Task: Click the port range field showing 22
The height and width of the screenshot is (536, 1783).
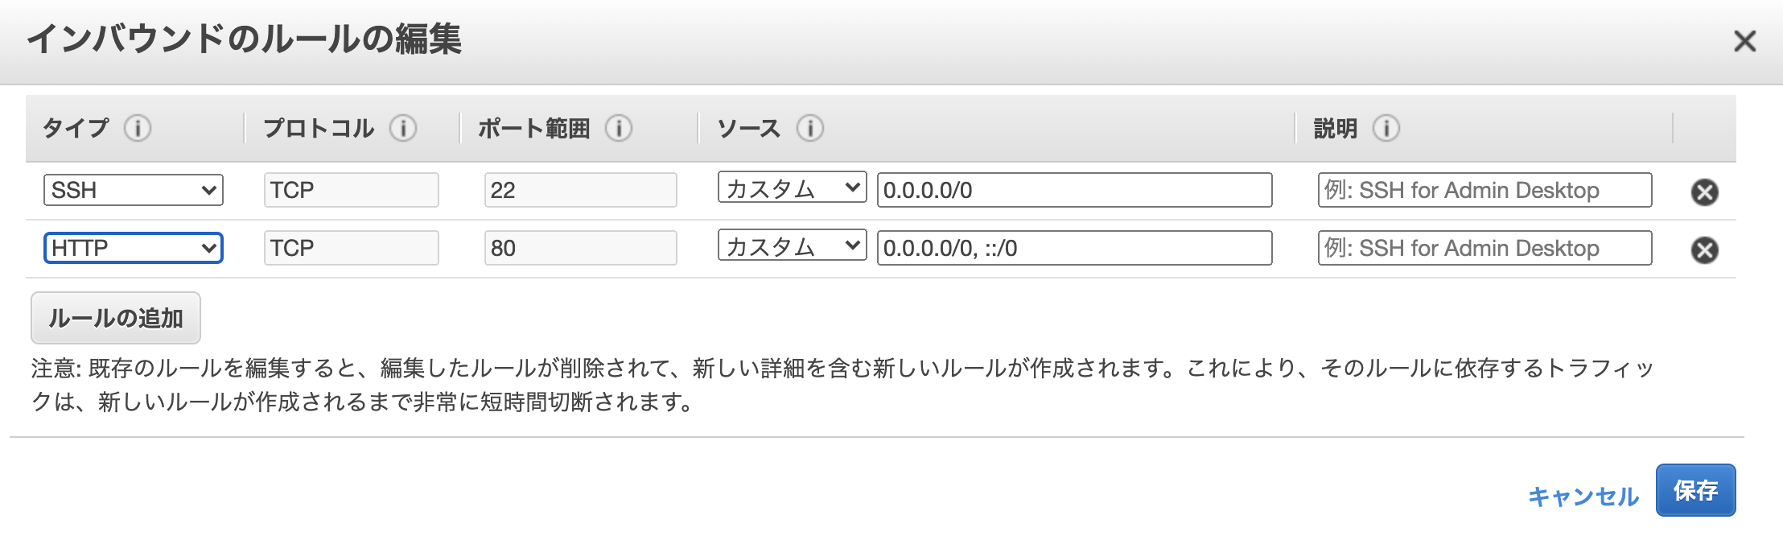Action: [581, 190]
